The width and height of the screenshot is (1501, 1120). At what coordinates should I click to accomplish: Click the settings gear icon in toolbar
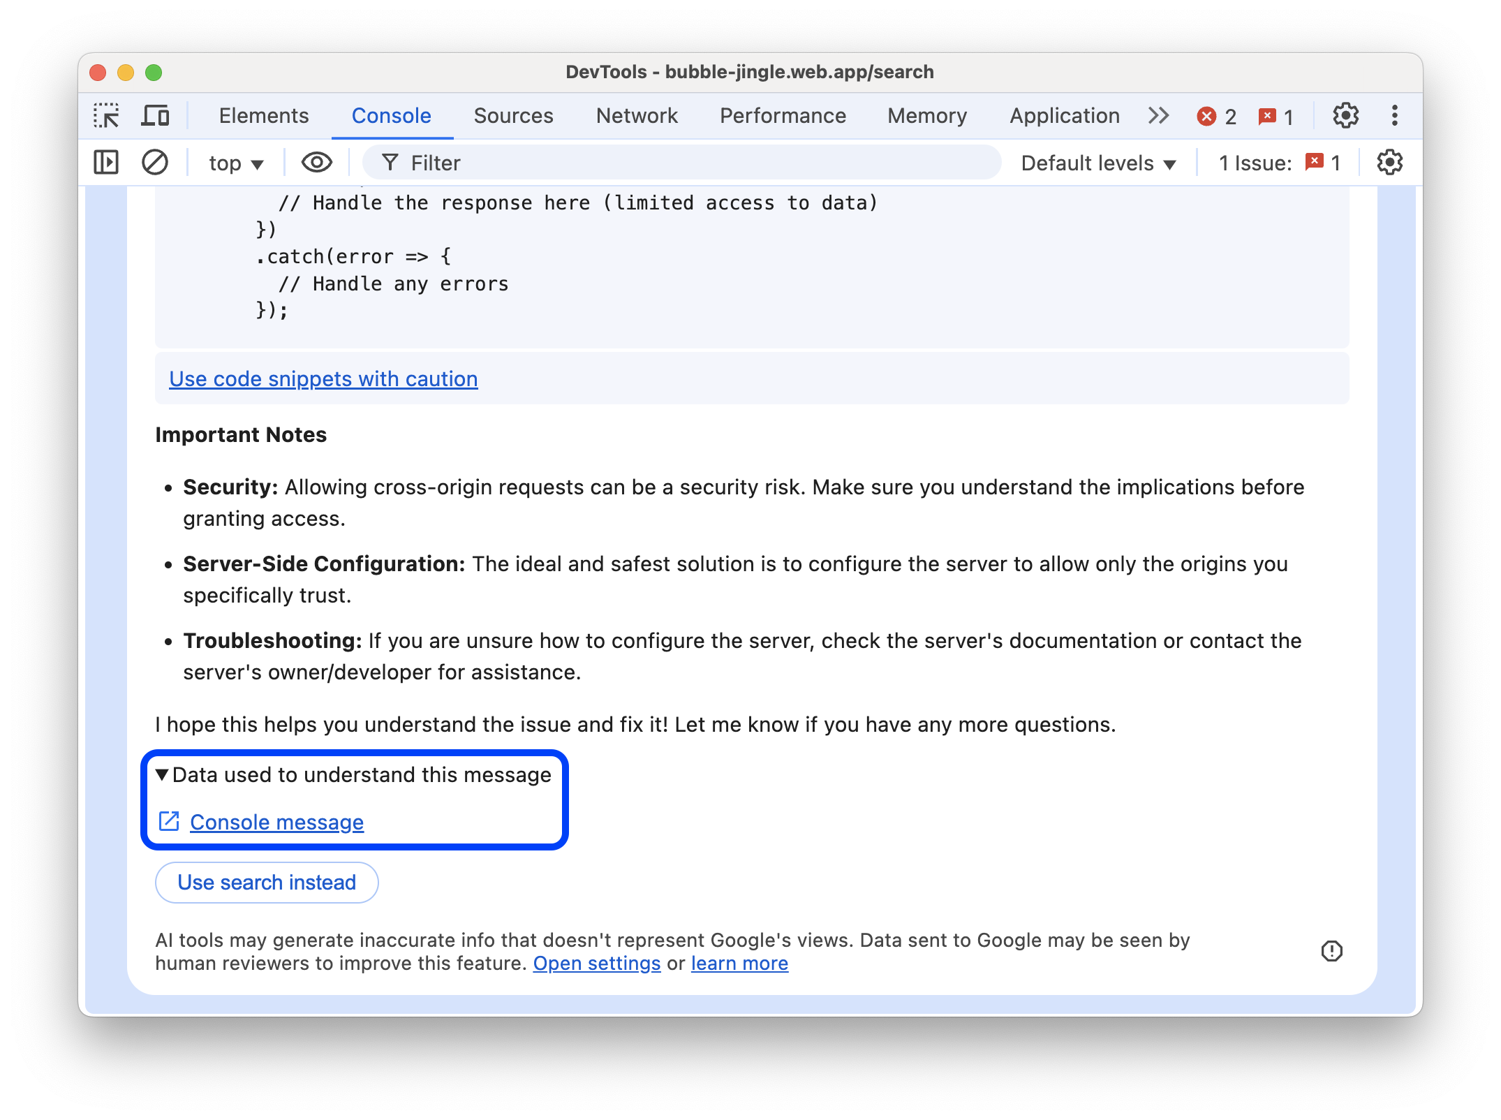click(1346, 115)
